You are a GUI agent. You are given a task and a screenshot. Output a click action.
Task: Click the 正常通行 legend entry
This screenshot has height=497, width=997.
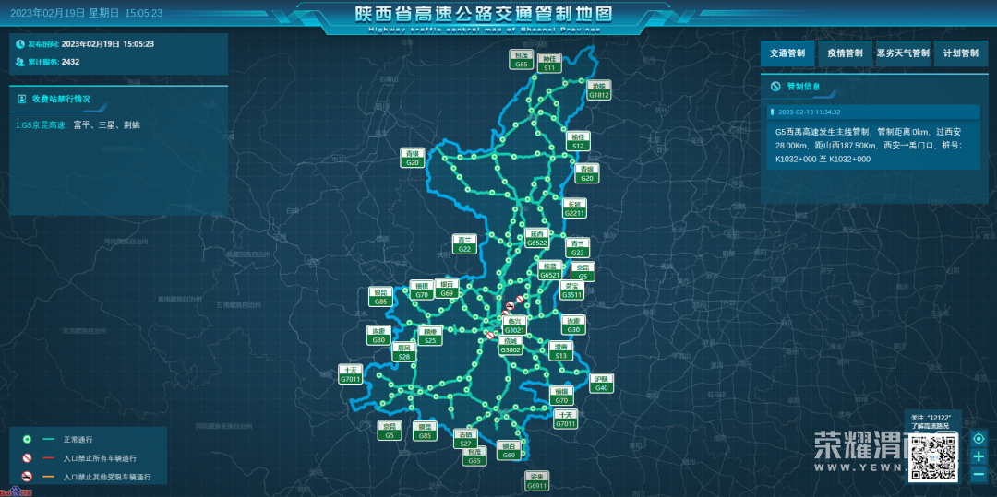tap(78, 440)
